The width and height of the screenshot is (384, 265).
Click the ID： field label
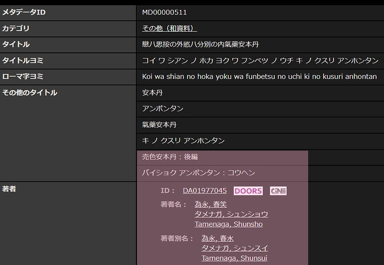click(x=168, y=191)
